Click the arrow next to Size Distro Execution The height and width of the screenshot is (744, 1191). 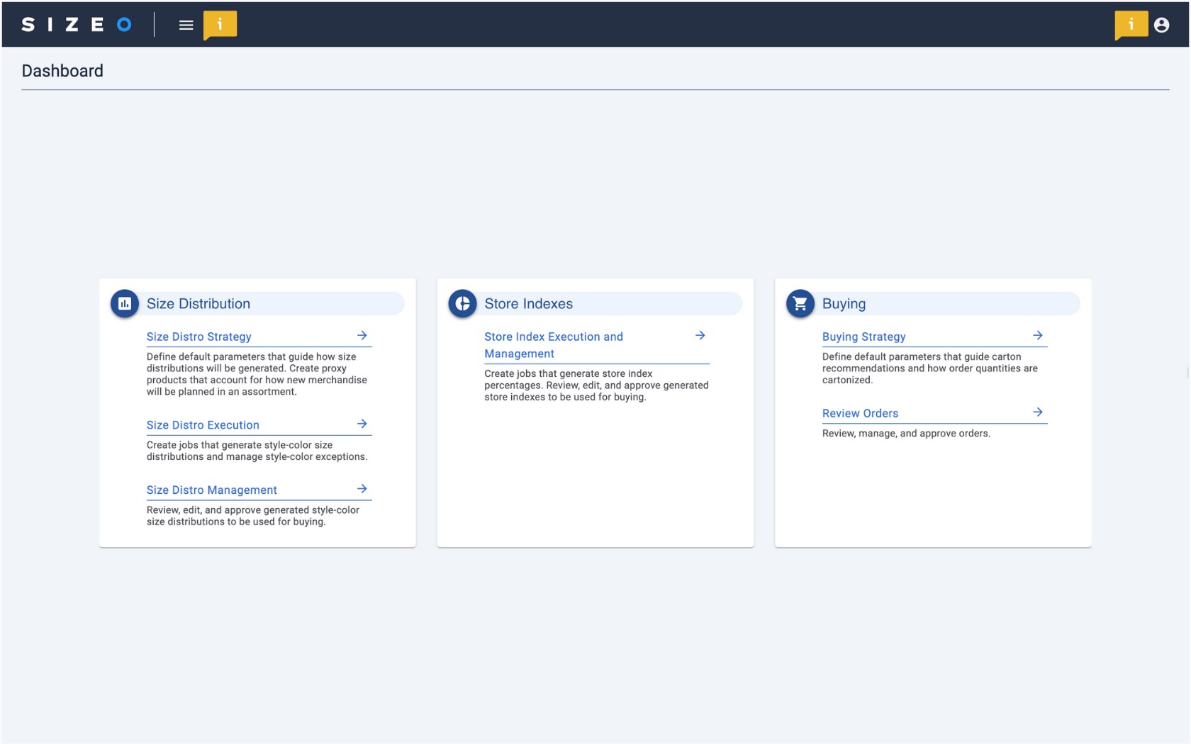tap(362, 424)
